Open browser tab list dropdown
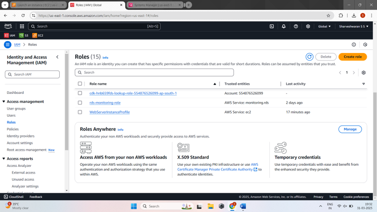The height and width of the screenshot is (212, 377). 5,5
